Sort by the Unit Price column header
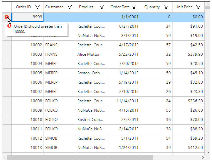This screenshot has height=162, width=212. [x=184, y=7]
